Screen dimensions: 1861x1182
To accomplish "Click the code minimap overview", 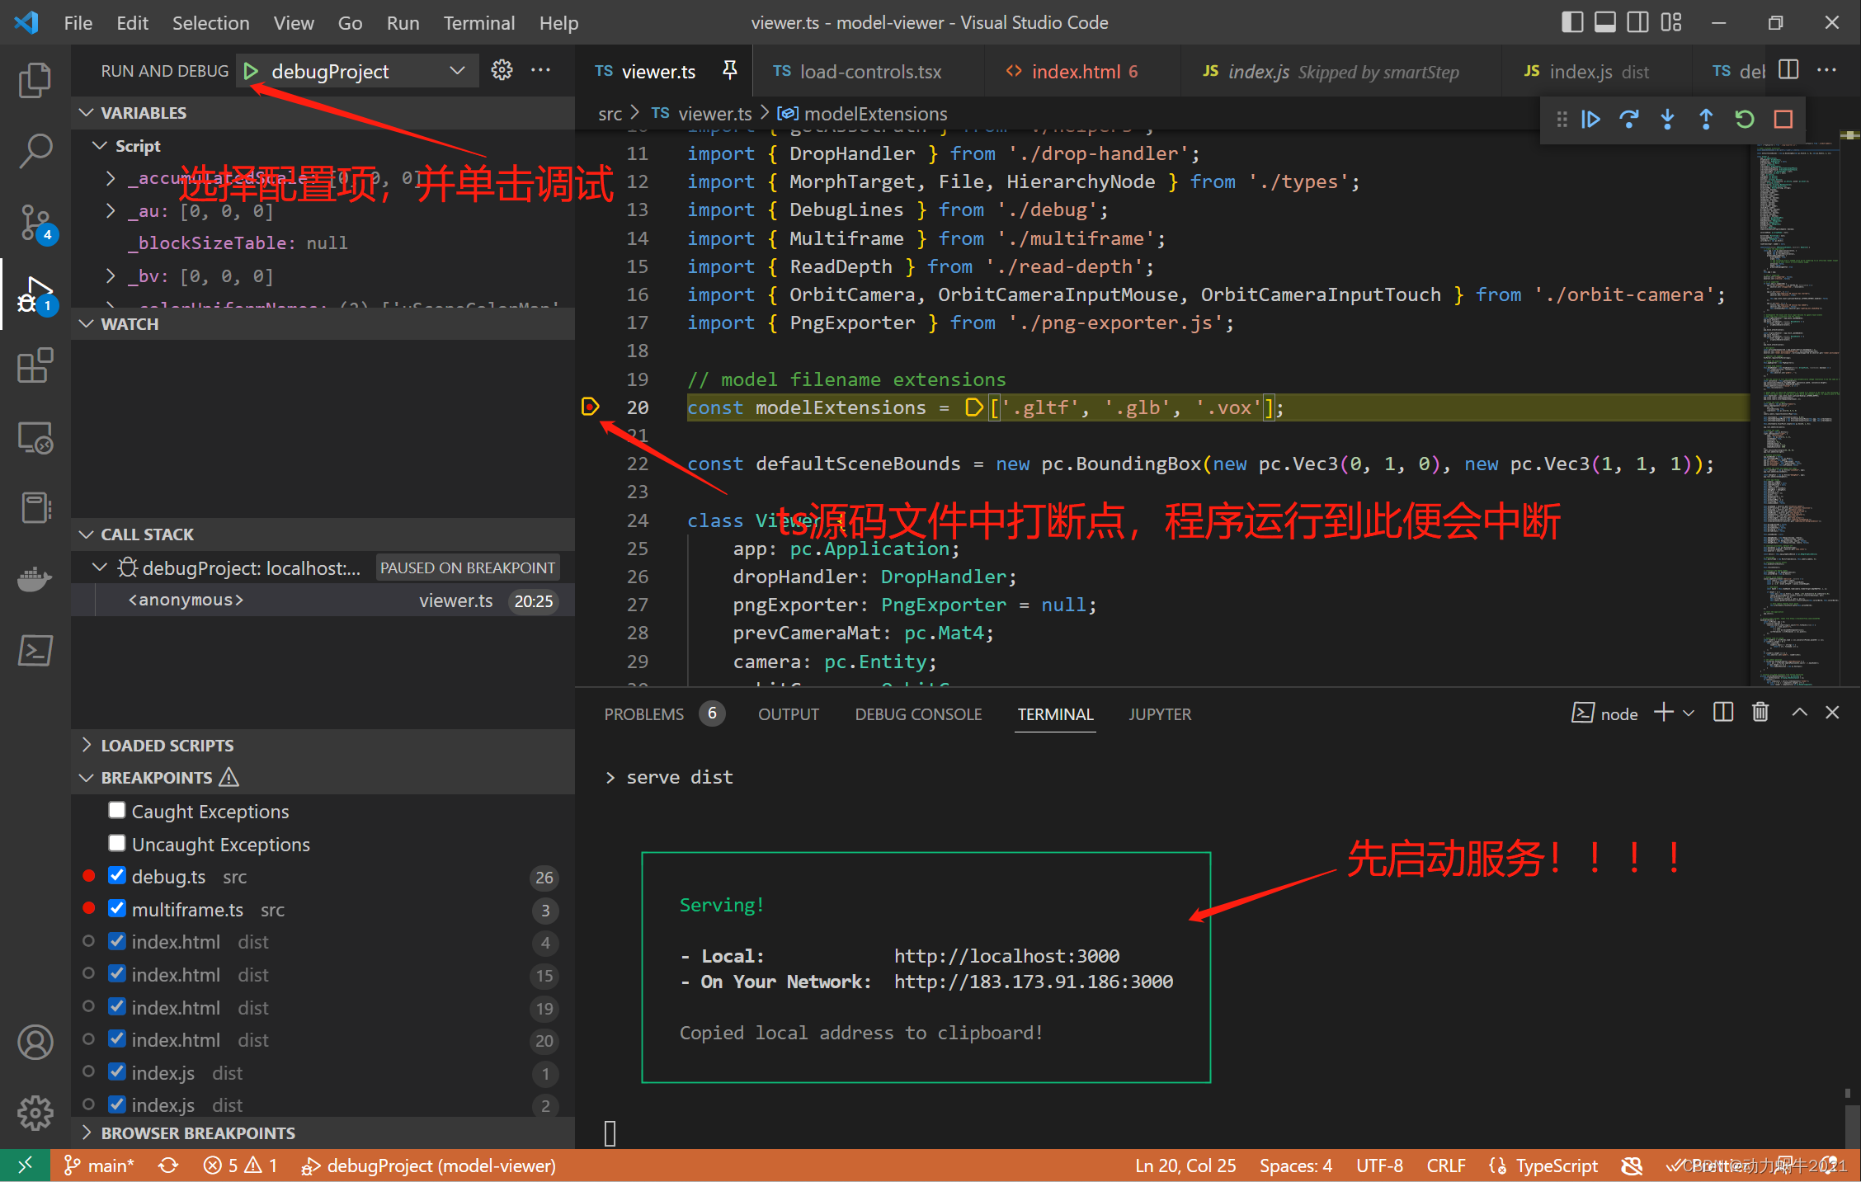I will coord(1796,412).
